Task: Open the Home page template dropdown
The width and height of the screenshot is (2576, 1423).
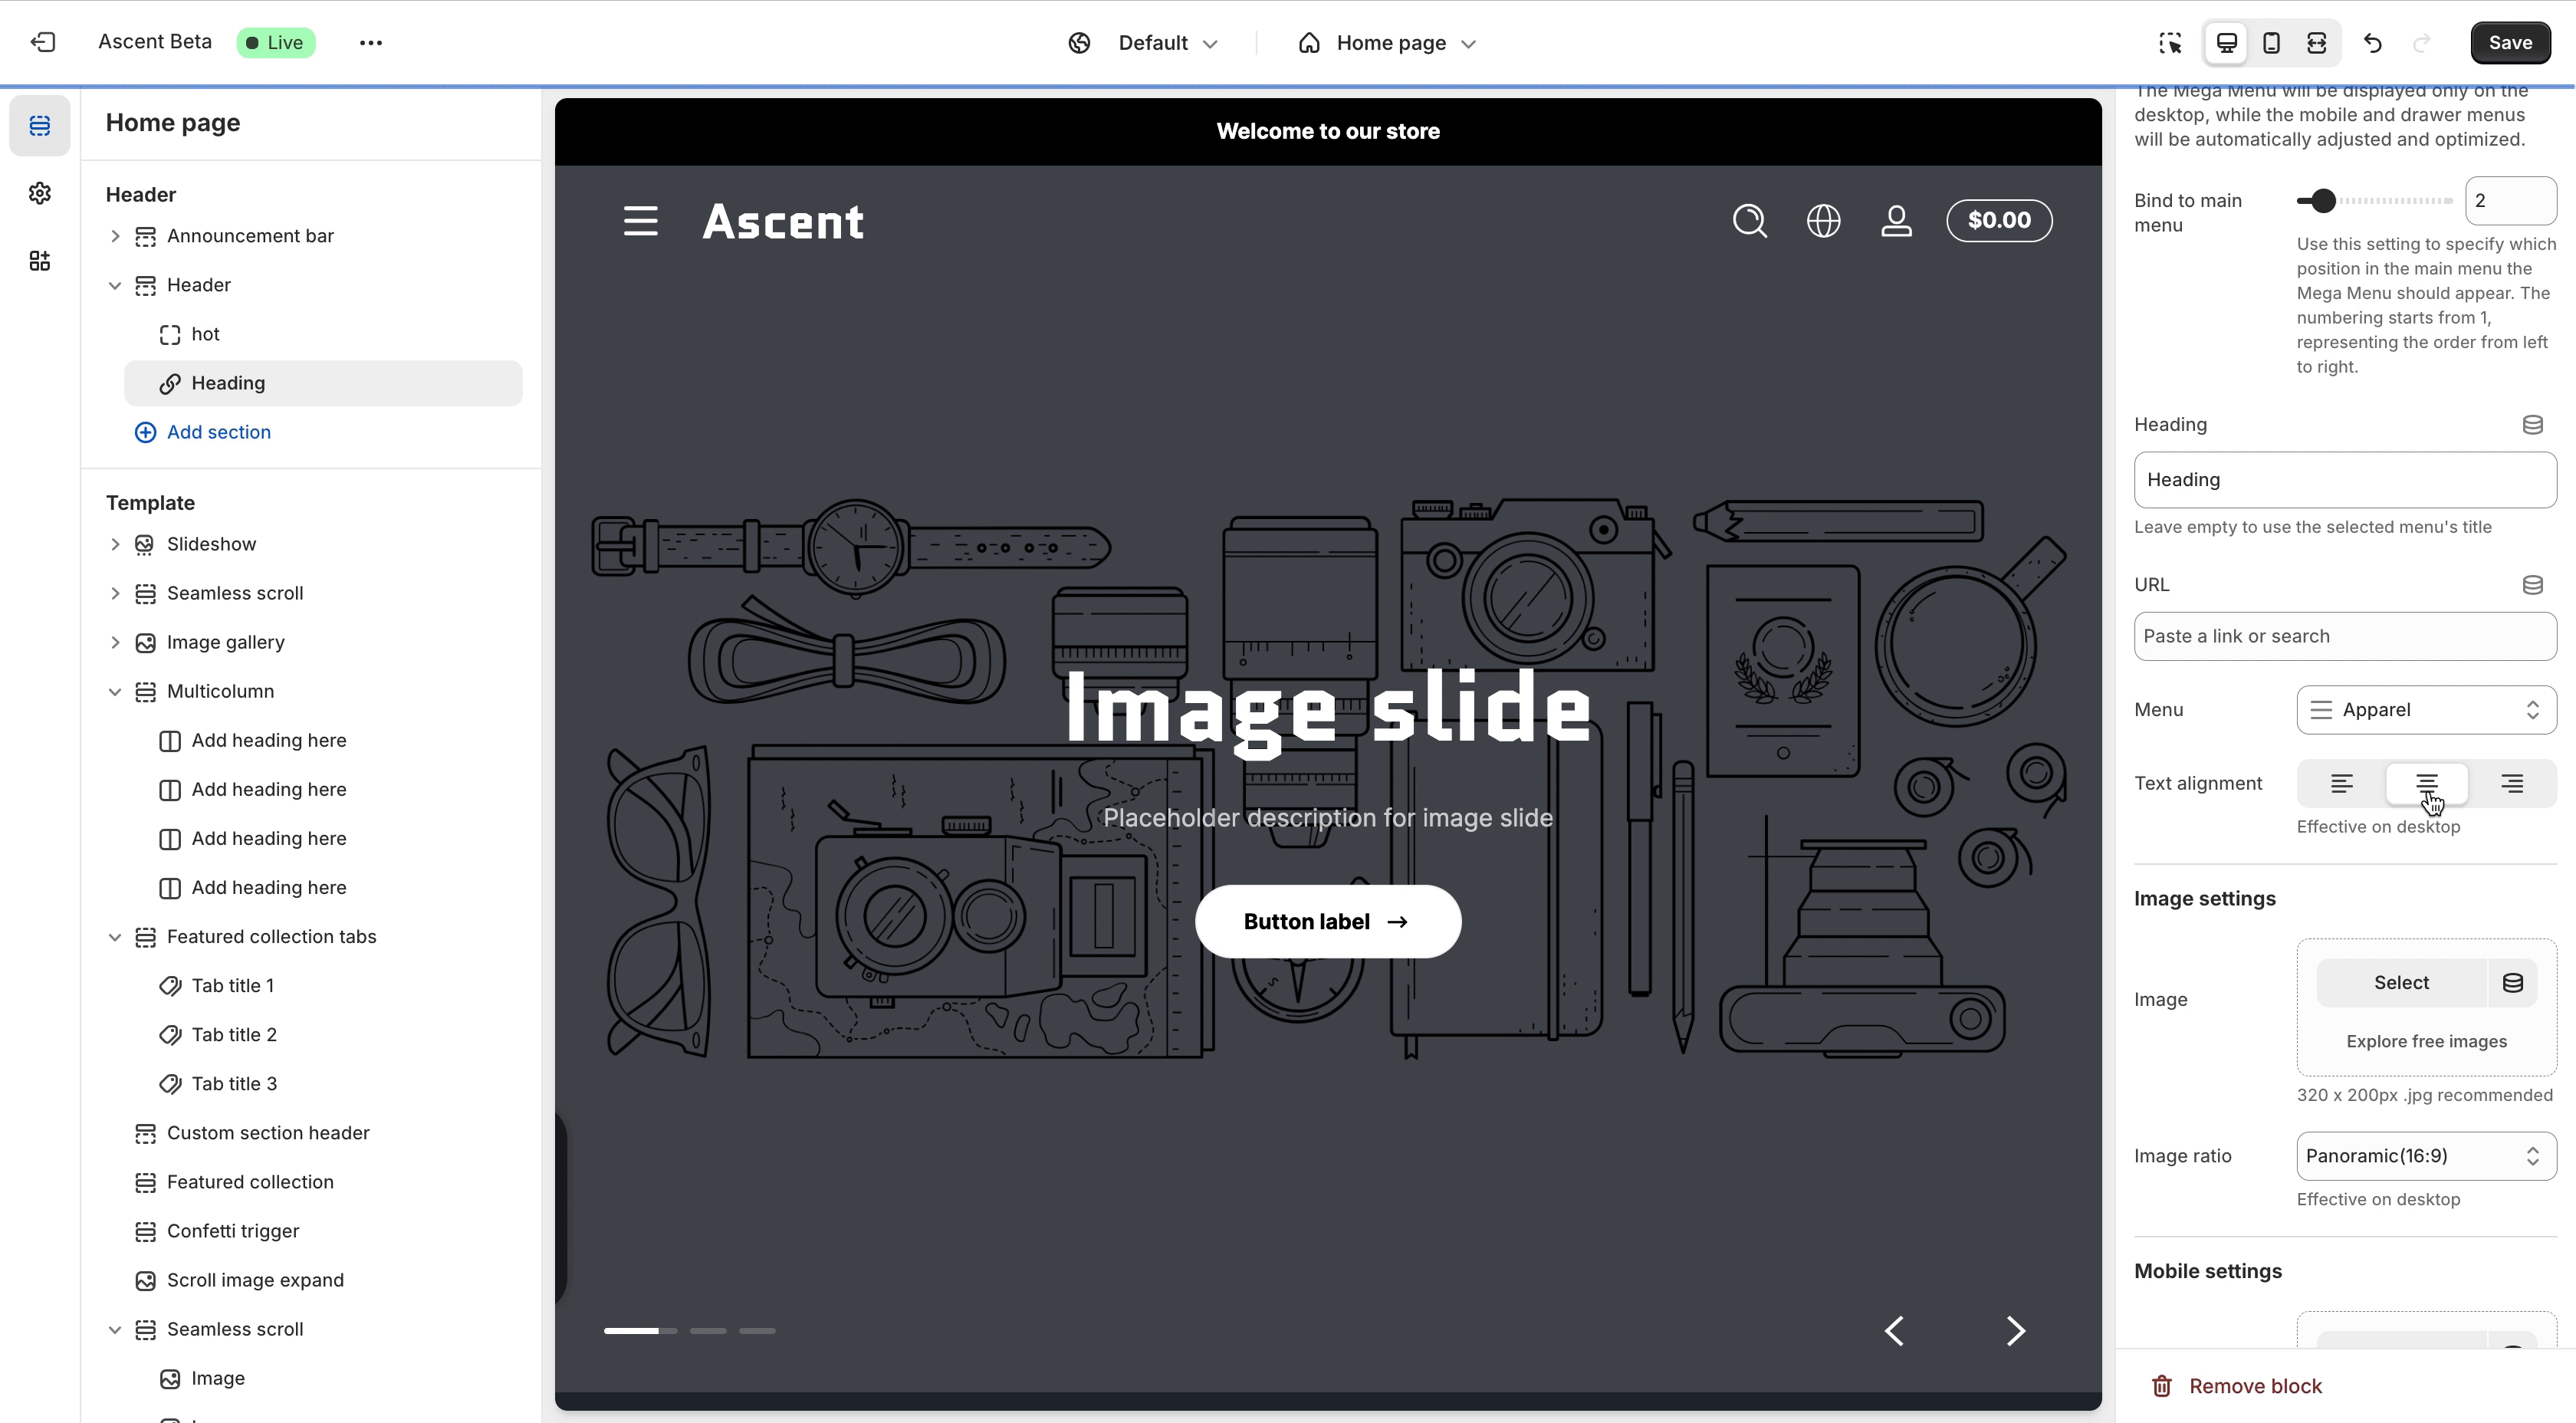Action: click(x=1388, y=43)
